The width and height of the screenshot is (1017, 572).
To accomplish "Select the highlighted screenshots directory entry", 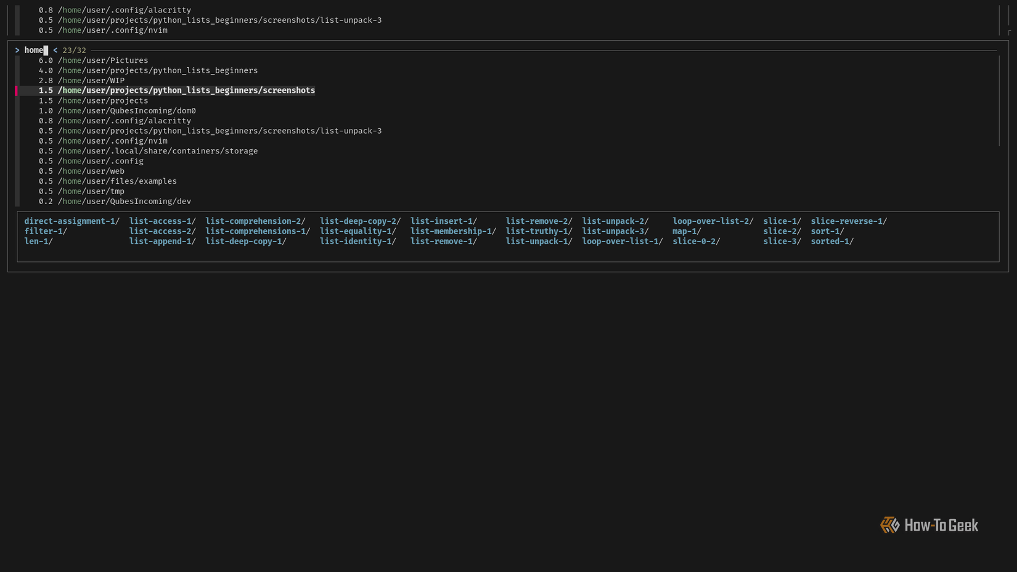I will 186,90.
